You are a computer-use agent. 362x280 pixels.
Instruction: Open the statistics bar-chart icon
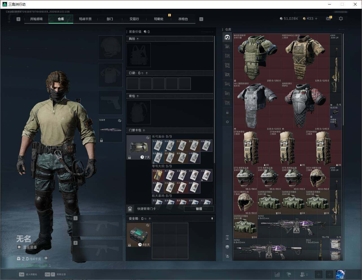277,274
